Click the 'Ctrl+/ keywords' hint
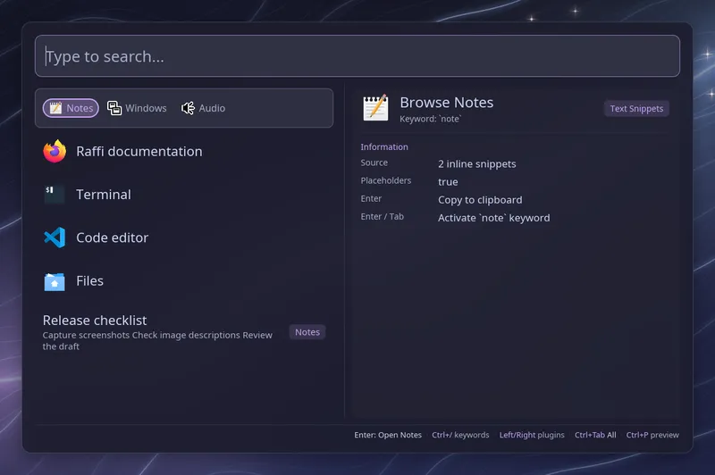Image resolution: width=715 pixels, height=475 pixels. pyautogui.click(x=460, y=435)
